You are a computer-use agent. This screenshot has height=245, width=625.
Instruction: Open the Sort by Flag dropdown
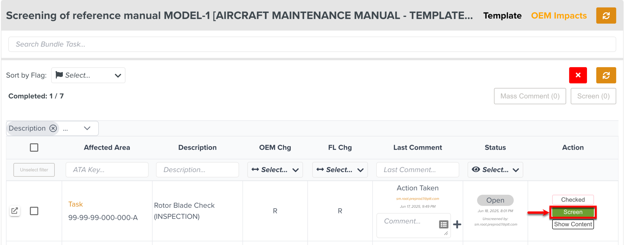pos(88,75)
